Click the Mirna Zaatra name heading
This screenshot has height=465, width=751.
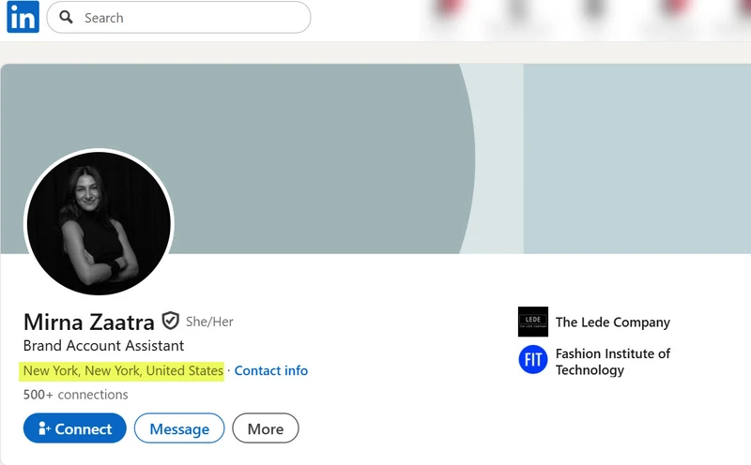click(x=89, y=322)
